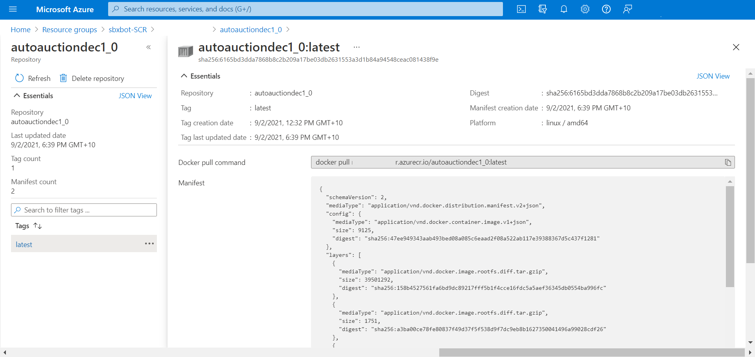This screenshot has height=357, width=755.
Task: Copy the docker pull command
Action: (x=727, y=163)
